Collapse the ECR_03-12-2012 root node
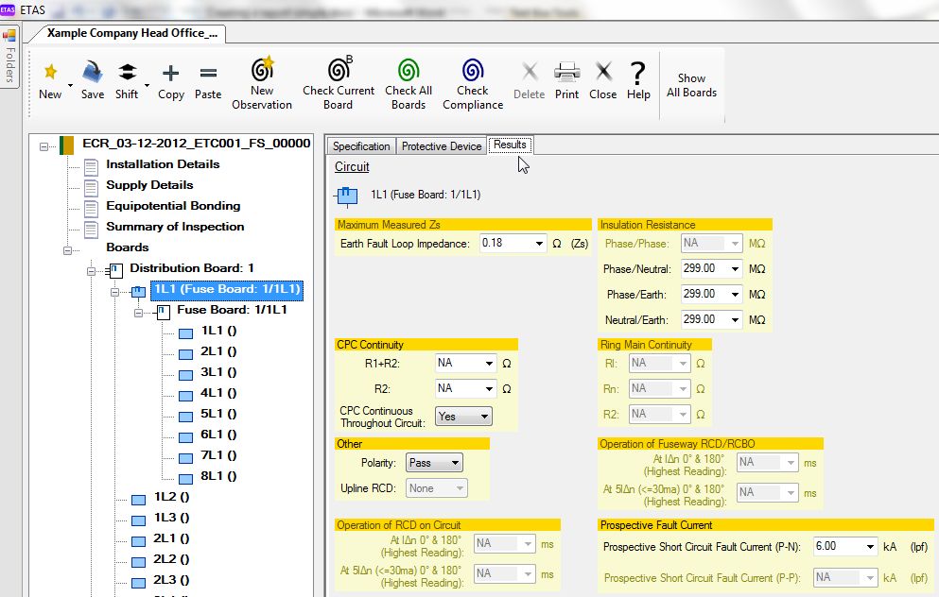939x597 pixels. (x=43, y=146)
